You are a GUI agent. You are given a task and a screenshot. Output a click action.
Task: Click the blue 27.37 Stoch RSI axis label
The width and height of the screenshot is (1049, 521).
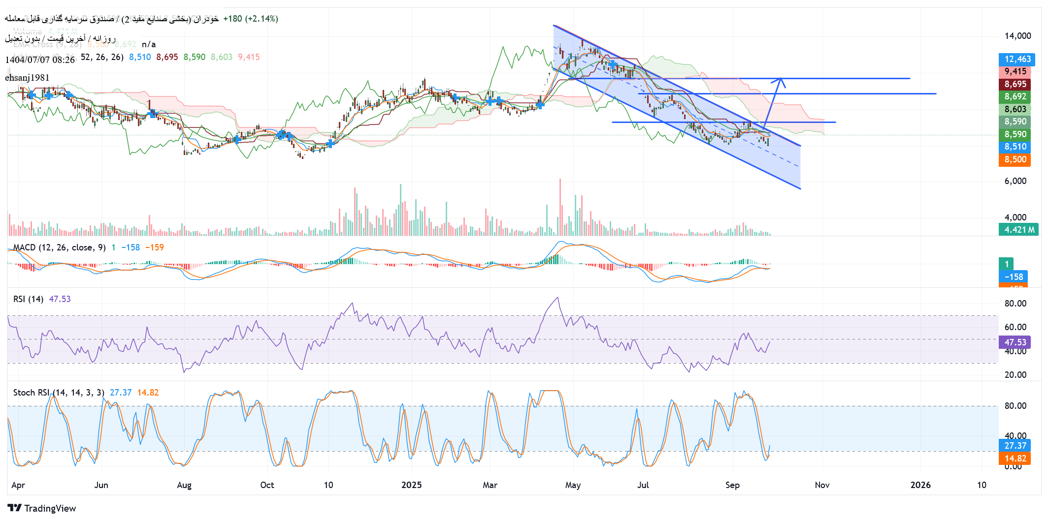click(1015, 446)
